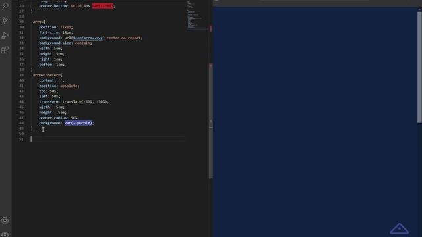The height and width of the screenshot is (237, 422).
Task: Open the Extensions view
Action: [5, 50]
